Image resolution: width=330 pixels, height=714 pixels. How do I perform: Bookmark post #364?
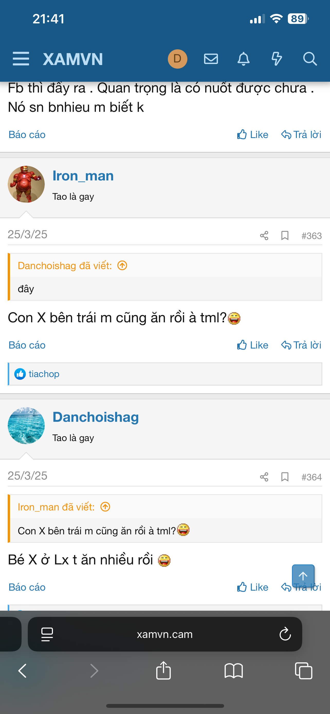tap(285, 477)
